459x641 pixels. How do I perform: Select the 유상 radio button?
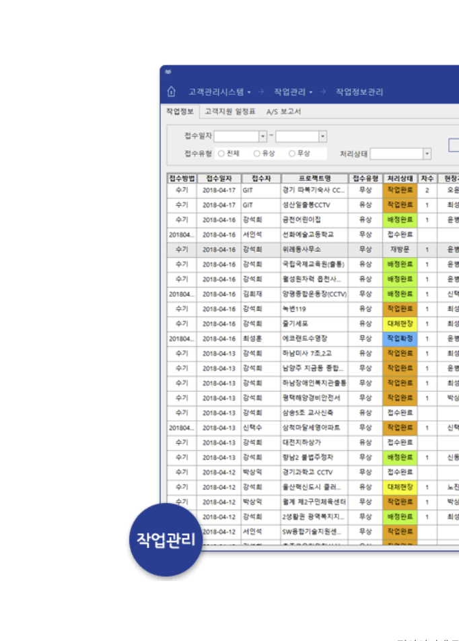256,154
